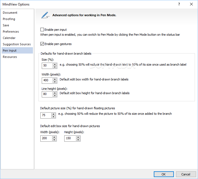Click 'Default edit box height' description text
198x179 pixels.
click(x=94, y=93)
